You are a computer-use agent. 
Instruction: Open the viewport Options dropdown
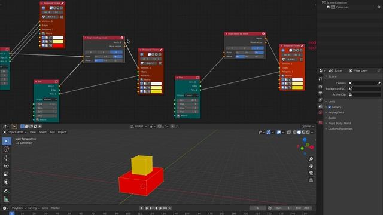click(x=307, y=126)
